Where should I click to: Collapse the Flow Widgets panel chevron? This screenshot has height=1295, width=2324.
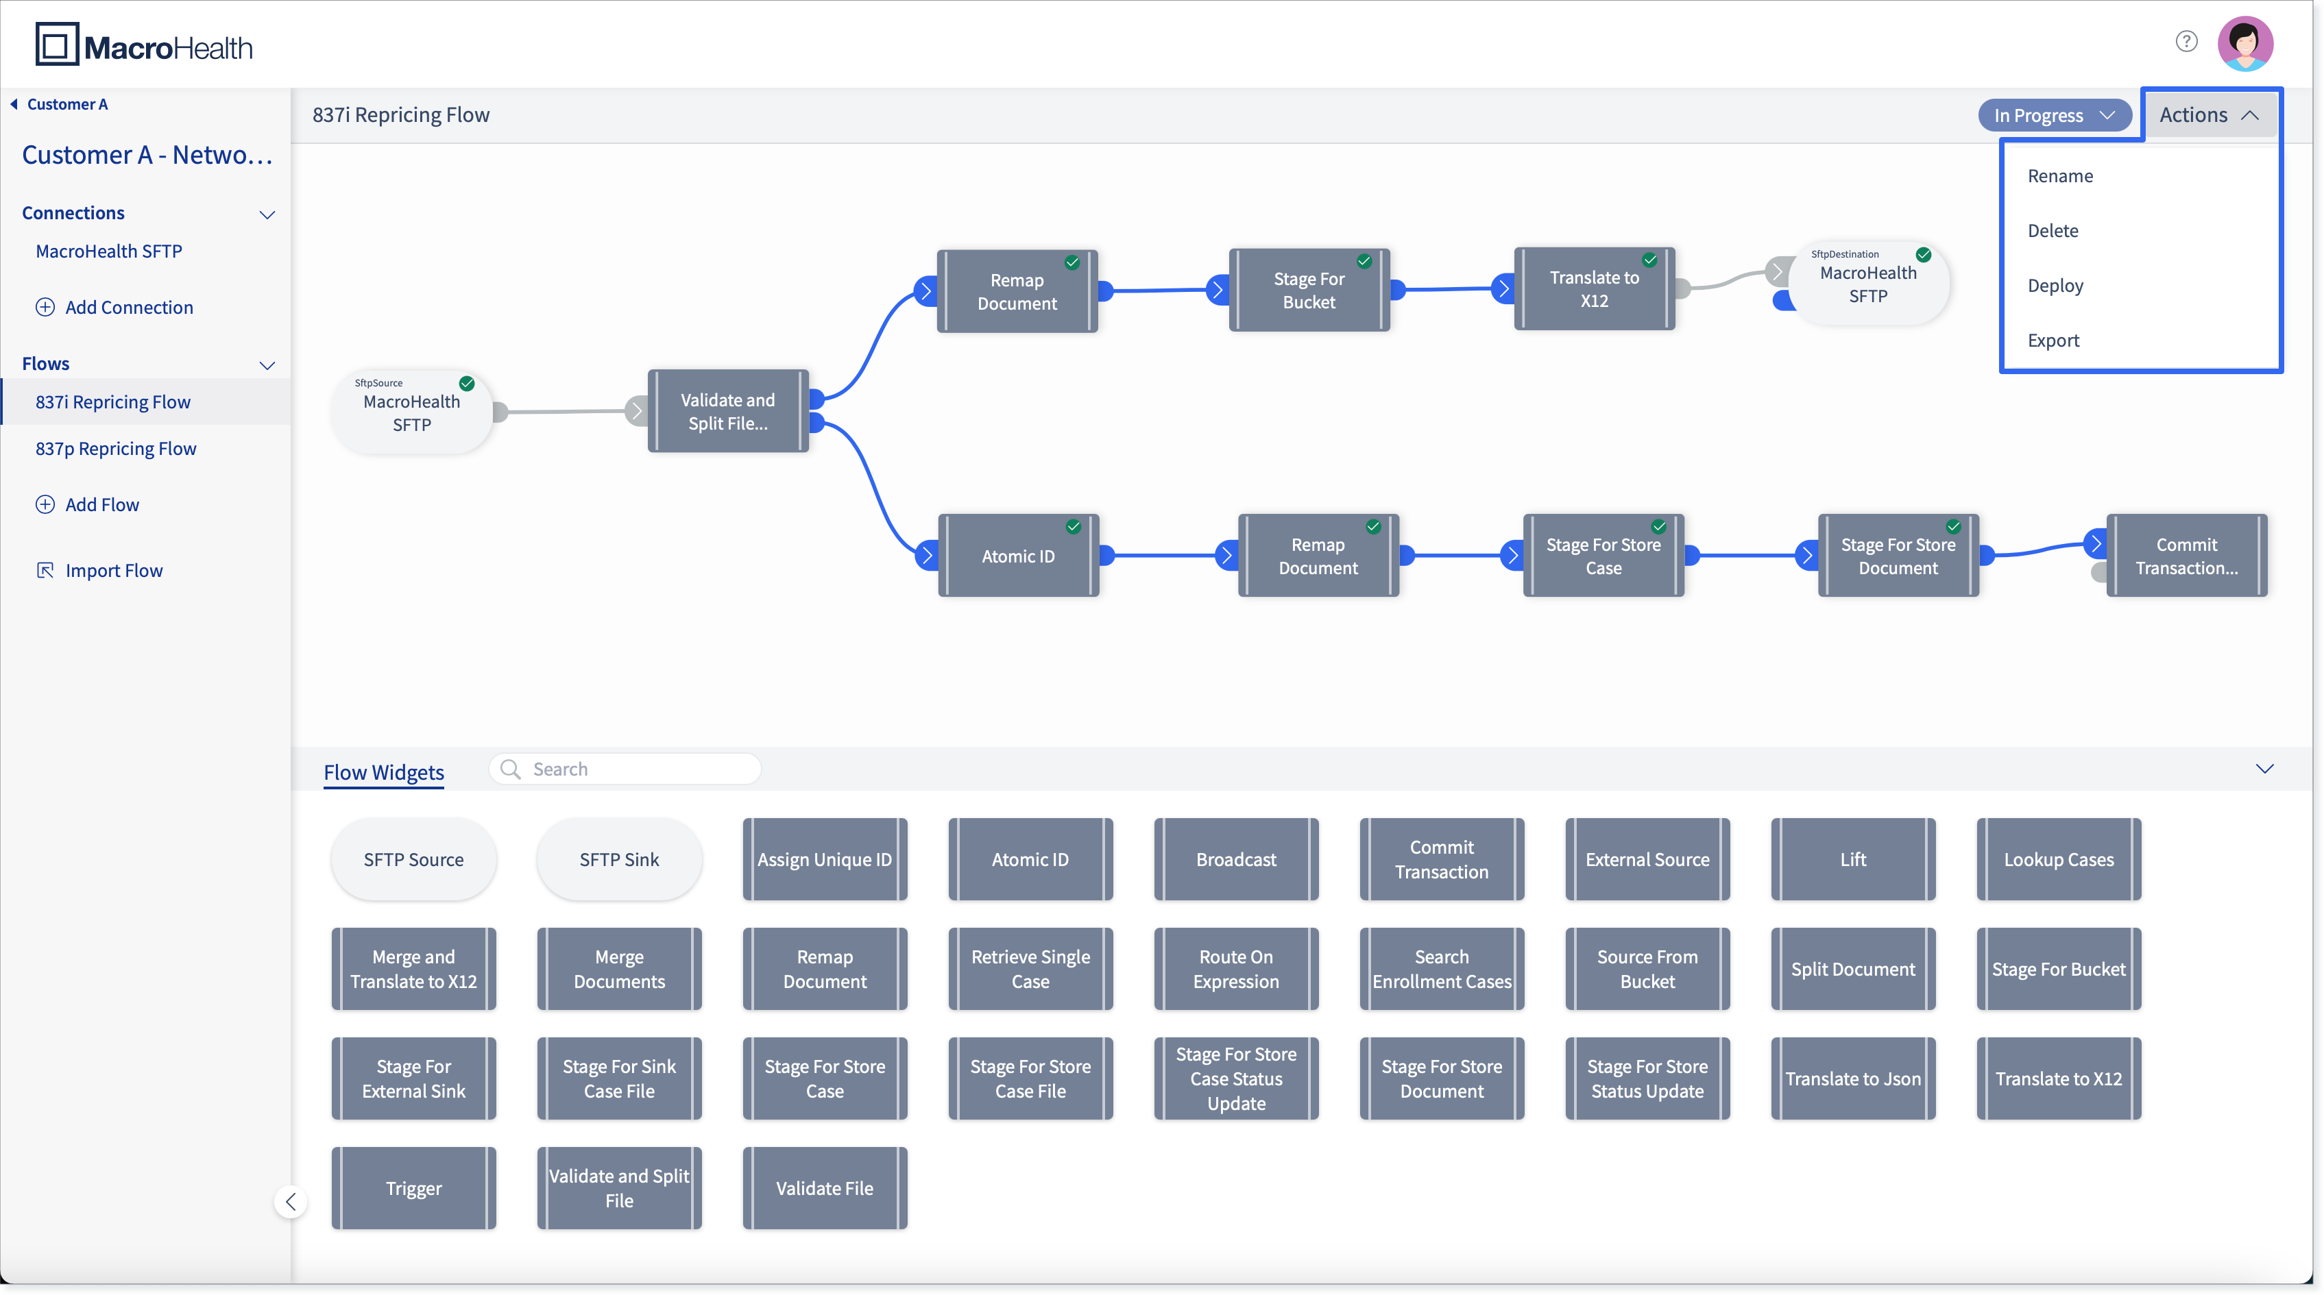2264,768
